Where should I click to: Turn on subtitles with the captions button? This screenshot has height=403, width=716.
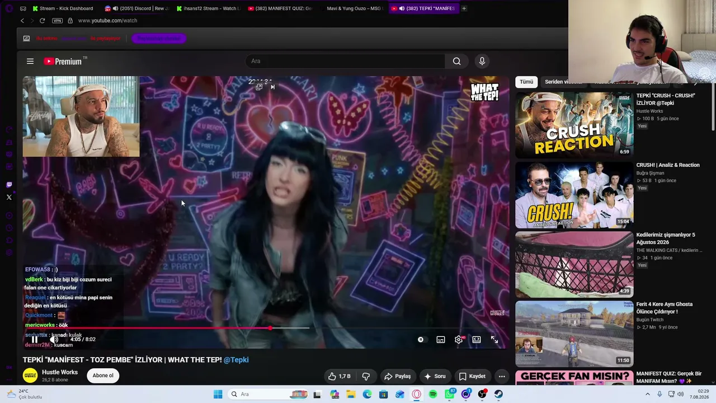click(x=441, y=339)
